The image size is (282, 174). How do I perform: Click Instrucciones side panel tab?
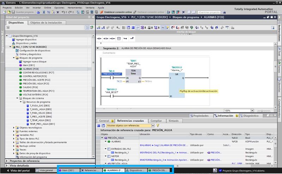[x=279, y=31]
